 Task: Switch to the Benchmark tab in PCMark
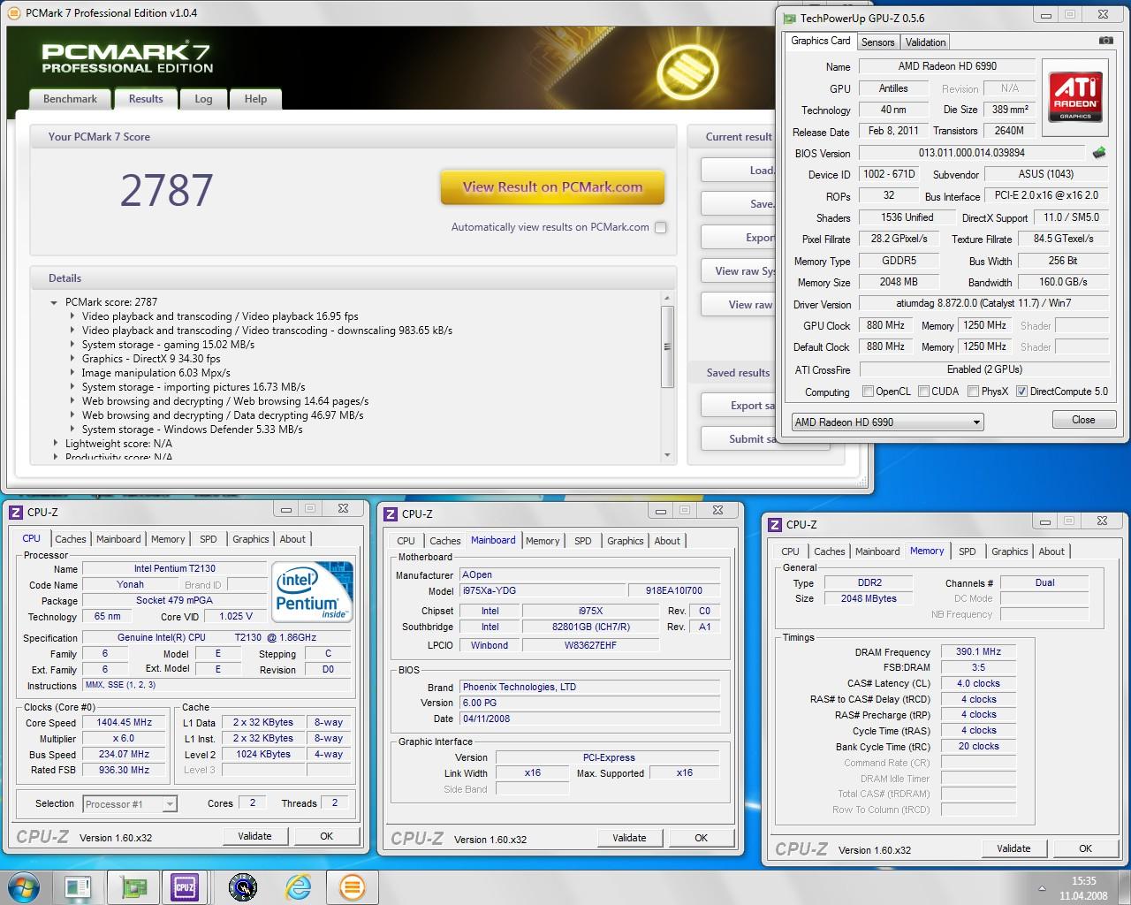(x=70, y=99)
